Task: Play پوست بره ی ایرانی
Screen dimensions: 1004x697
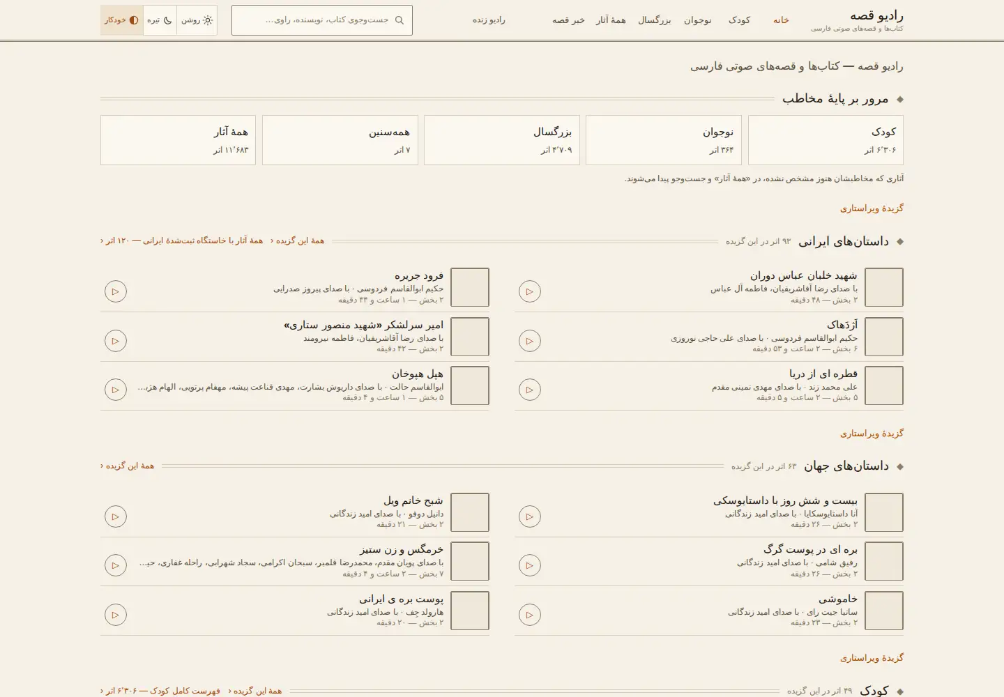Action: (116, 615)
